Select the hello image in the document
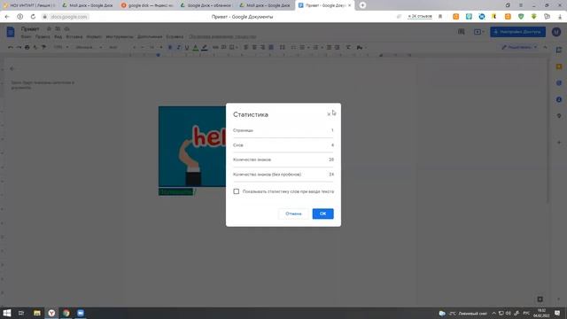The image size is (567, 319). point(192,146)
